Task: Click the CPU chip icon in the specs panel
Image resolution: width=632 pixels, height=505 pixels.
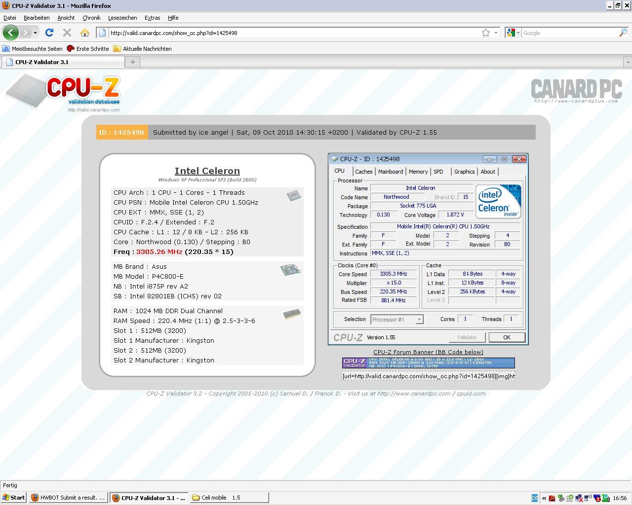Action: tap(293, 195)
